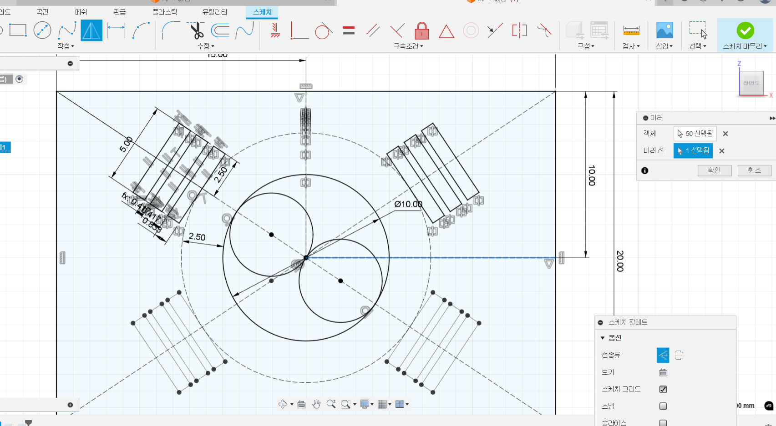776x426 pixels.
Task: Switch to the 곡면 tab
Action: click(42, 12)
